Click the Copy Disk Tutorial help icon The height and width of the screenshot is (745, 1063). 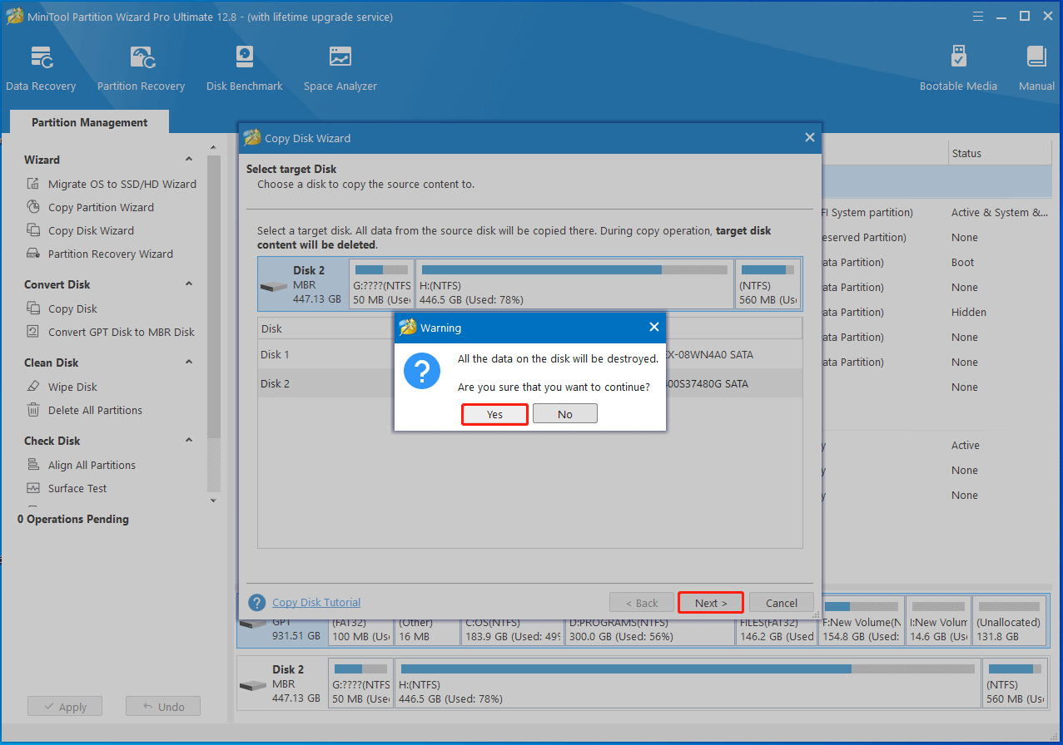[x=258, y=603]
